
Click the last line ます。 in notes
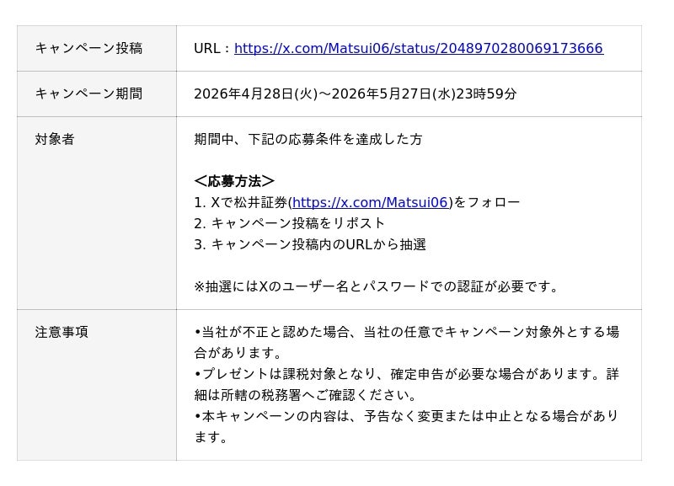(x=206, y=437)
